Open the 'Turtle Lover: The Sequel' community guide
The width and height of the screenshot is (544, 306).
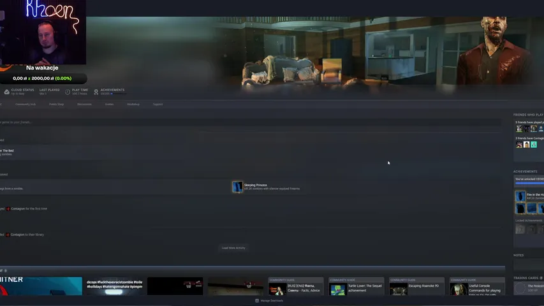coord(357,287)
